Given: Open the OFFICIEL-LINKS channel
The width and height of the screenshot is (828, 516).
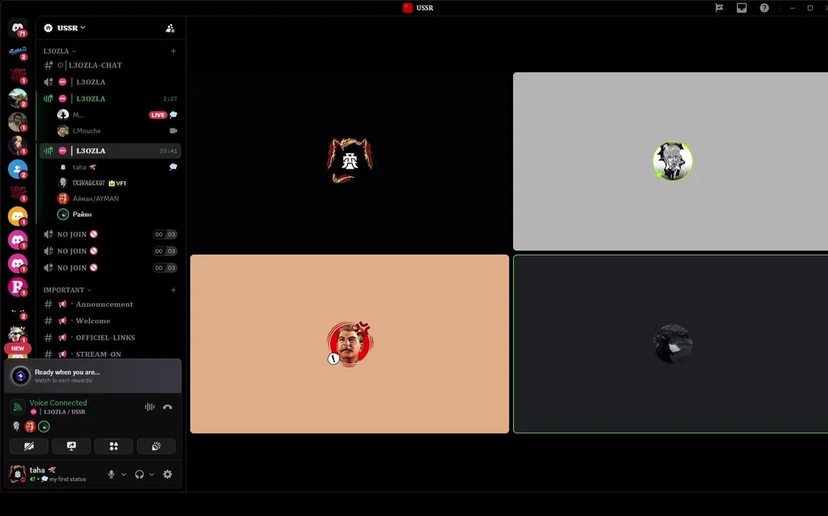Looking at the screenshot, I should click(x=110, y=338).
